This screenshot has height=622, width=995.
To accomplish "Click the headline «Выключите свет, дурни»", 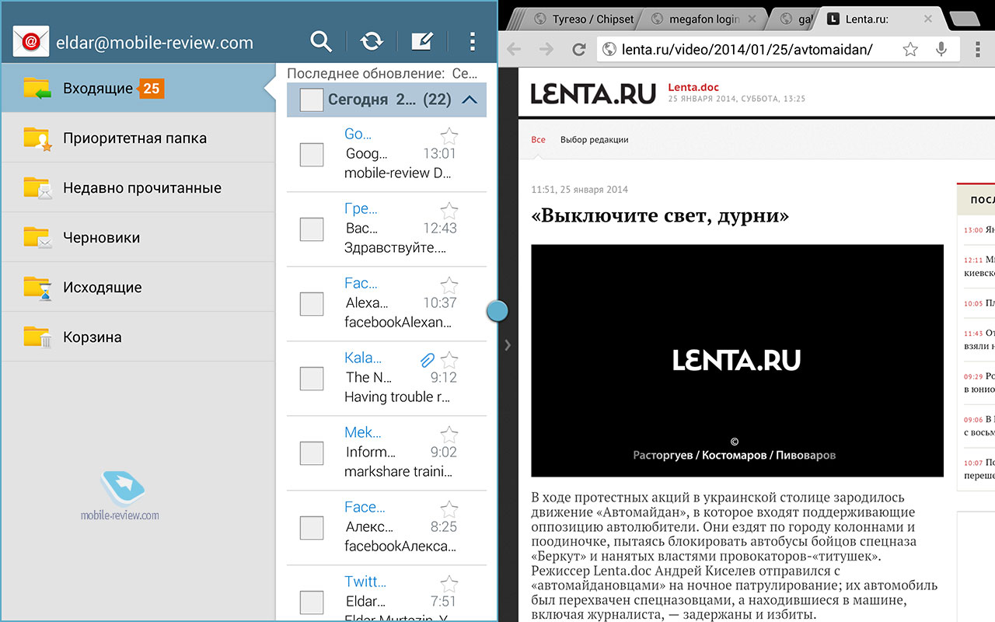I will pos(660,216).
